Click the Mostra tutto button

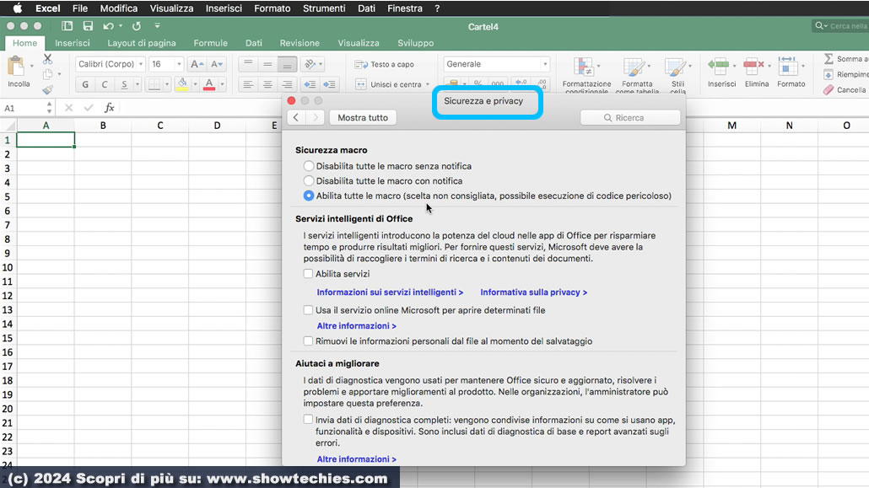(x=363, y=118)
